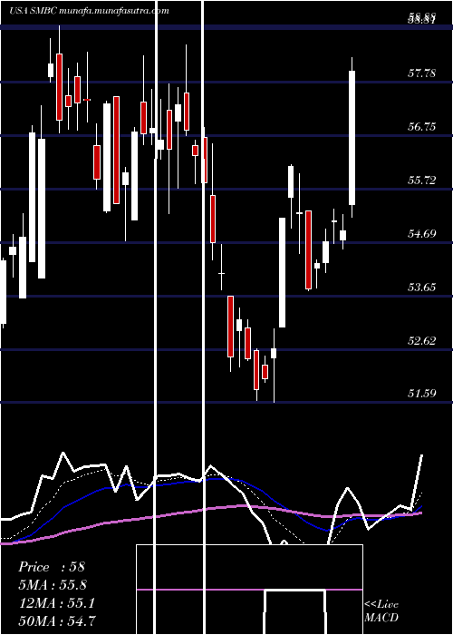453x635 pixels.
Task: Click the 5MA : 55.8 readout
Action: (x=53, y=585)
